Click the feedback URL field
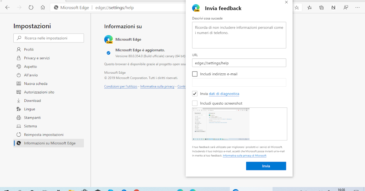Image resolution: width=365 pixels, height=191 pixels. (x=239, y=63)
